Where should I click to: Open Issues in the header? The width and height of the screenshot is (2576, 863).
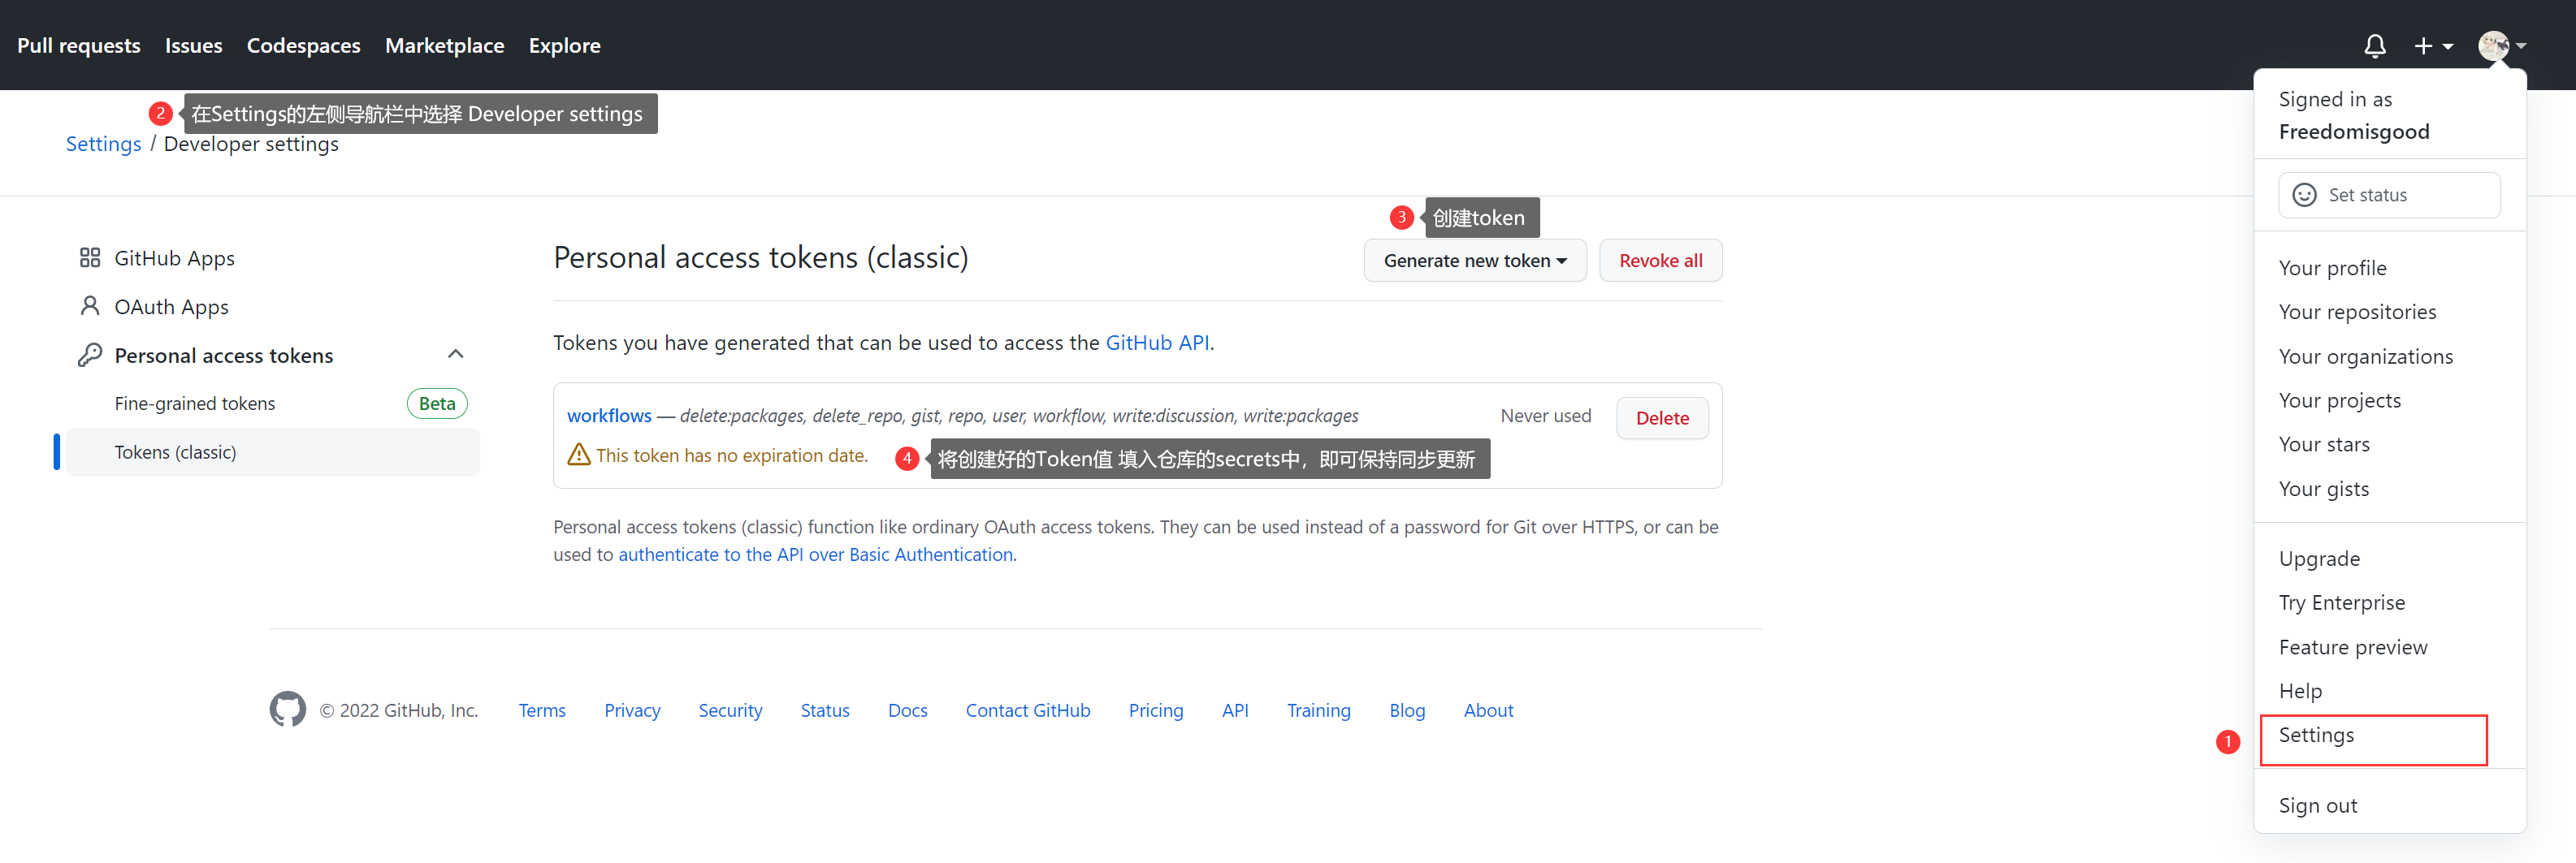(194, 46)
